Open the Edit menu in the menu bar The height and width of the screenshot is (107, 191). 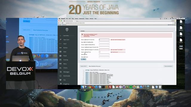[70, 18]
